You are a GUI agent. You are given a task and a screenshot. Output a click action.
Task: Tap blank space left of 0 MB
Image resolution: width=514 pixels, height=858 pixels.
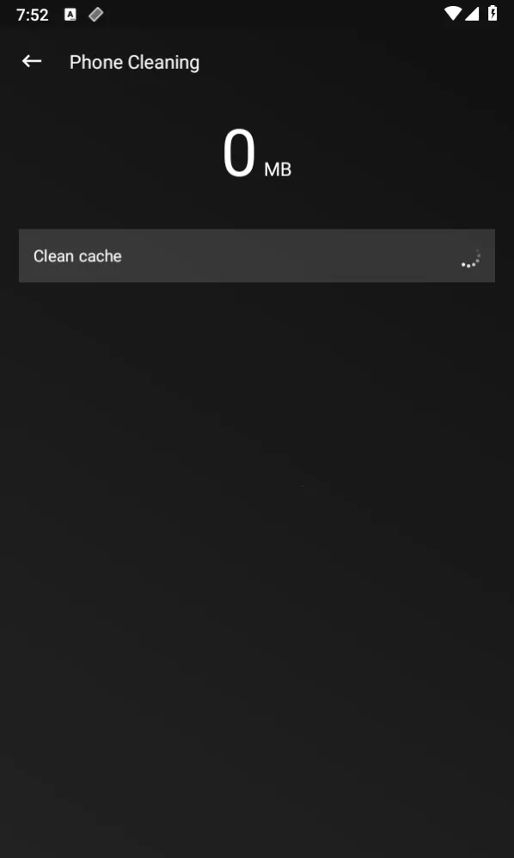click(109, 153)
